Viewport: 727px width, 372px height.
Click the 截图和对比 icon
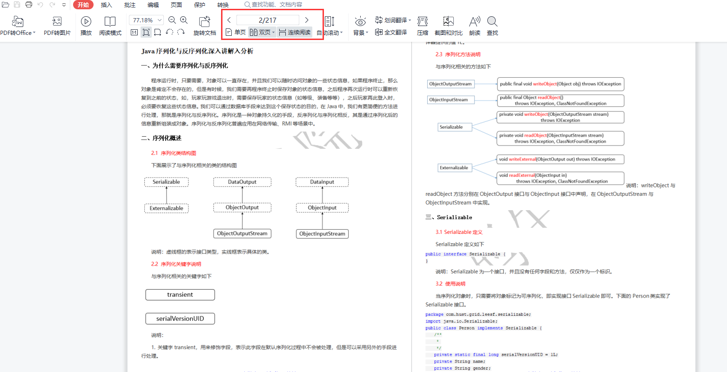tap(449, 21)
